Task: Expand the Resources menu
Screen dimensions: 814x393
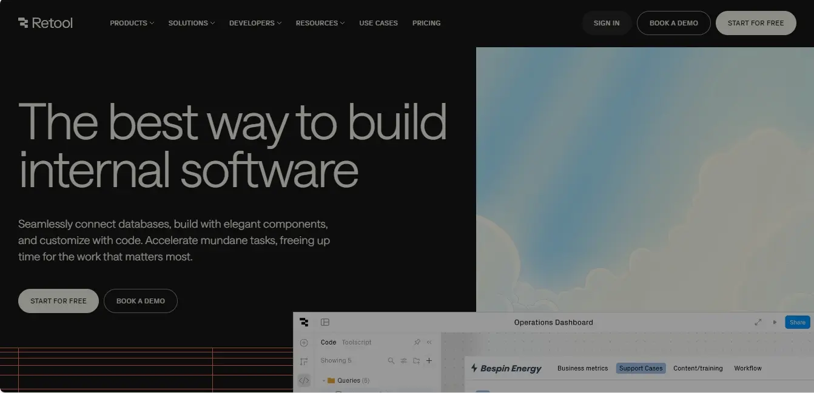Action: click(320, 23)
